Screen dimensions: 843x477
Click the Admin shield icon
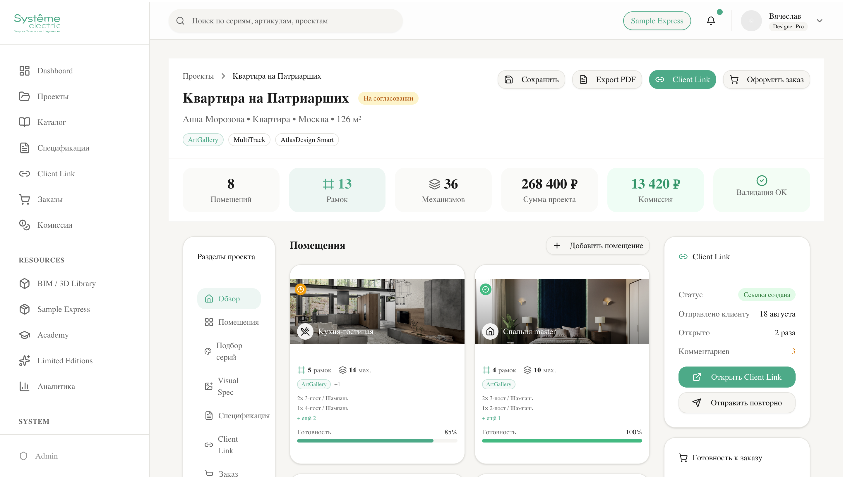coord(23,456)
